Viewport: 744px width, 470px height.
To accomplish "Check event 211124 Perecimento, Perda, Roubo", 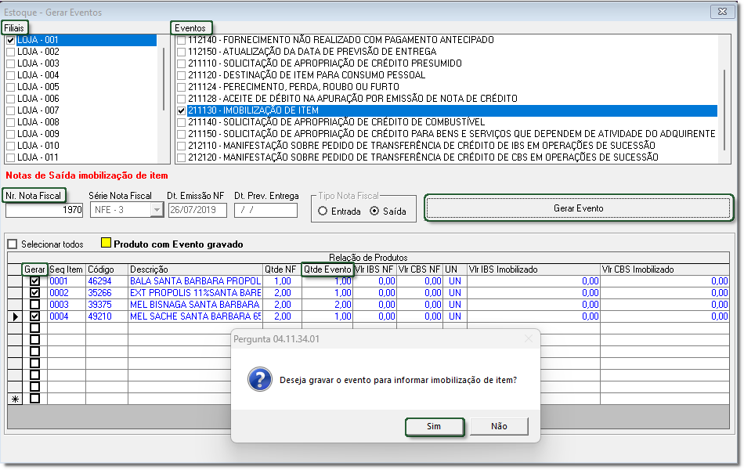I will 181,88.
